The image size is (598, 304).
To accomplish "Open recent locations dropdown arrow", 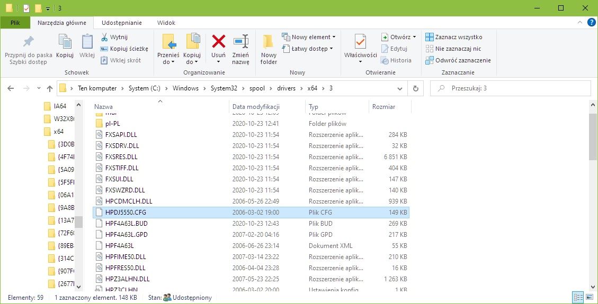I will (39, 88).
